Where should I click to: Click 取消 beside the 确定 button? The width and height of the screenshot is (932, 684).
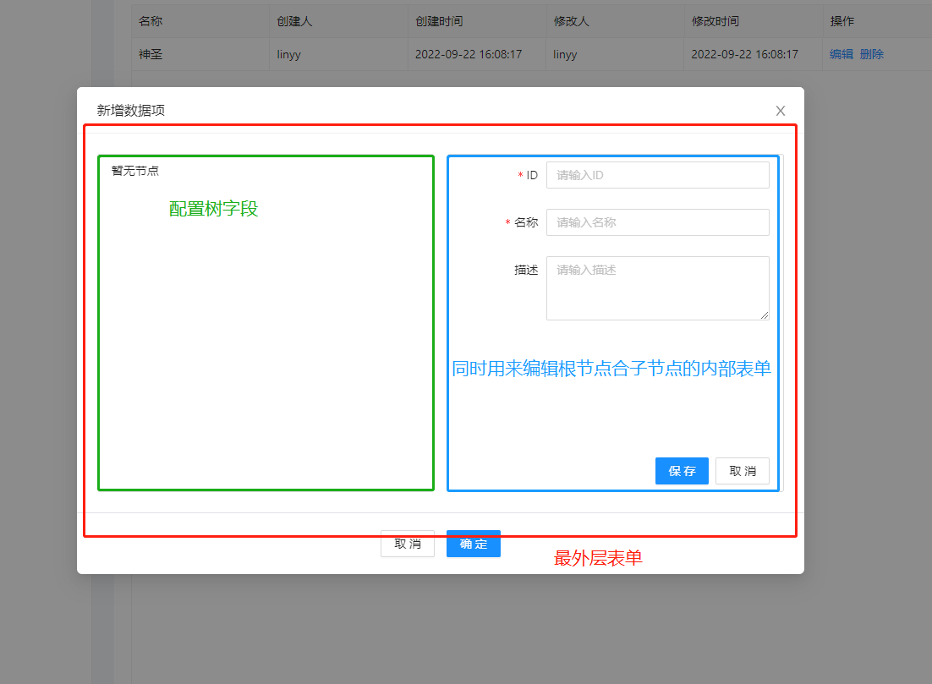pyautogui.click(x=407, y=544)
